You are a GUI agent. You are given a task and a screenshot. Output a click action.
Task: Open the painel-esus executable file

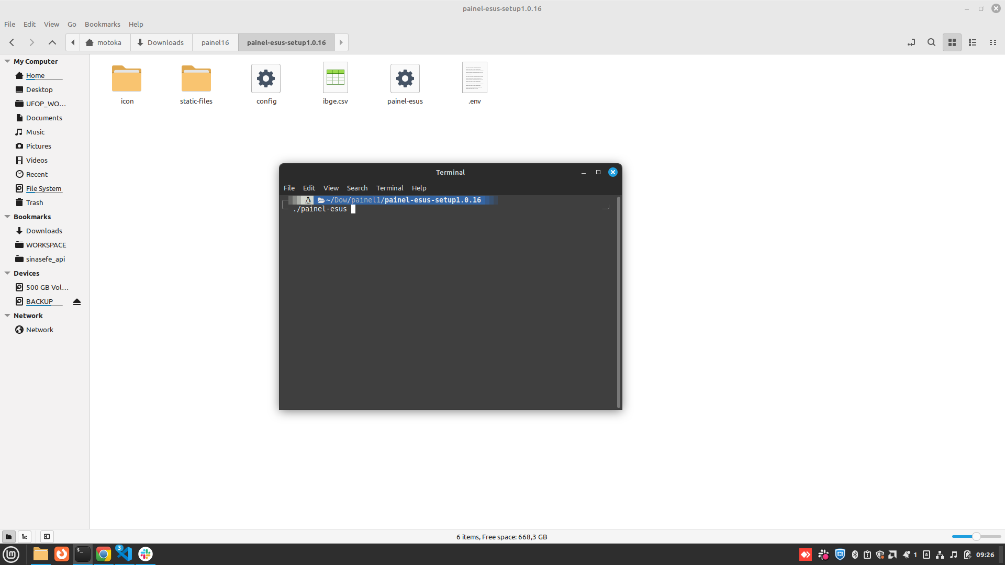click(405, 77)
